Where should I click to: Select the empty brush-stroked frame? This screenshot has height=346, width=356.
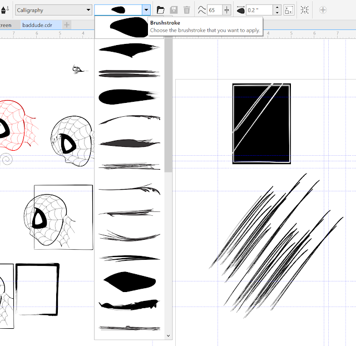37,289
